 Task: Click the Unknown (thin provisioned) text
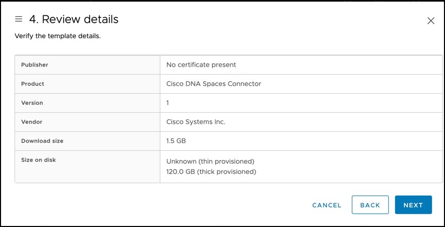[210, 162]
